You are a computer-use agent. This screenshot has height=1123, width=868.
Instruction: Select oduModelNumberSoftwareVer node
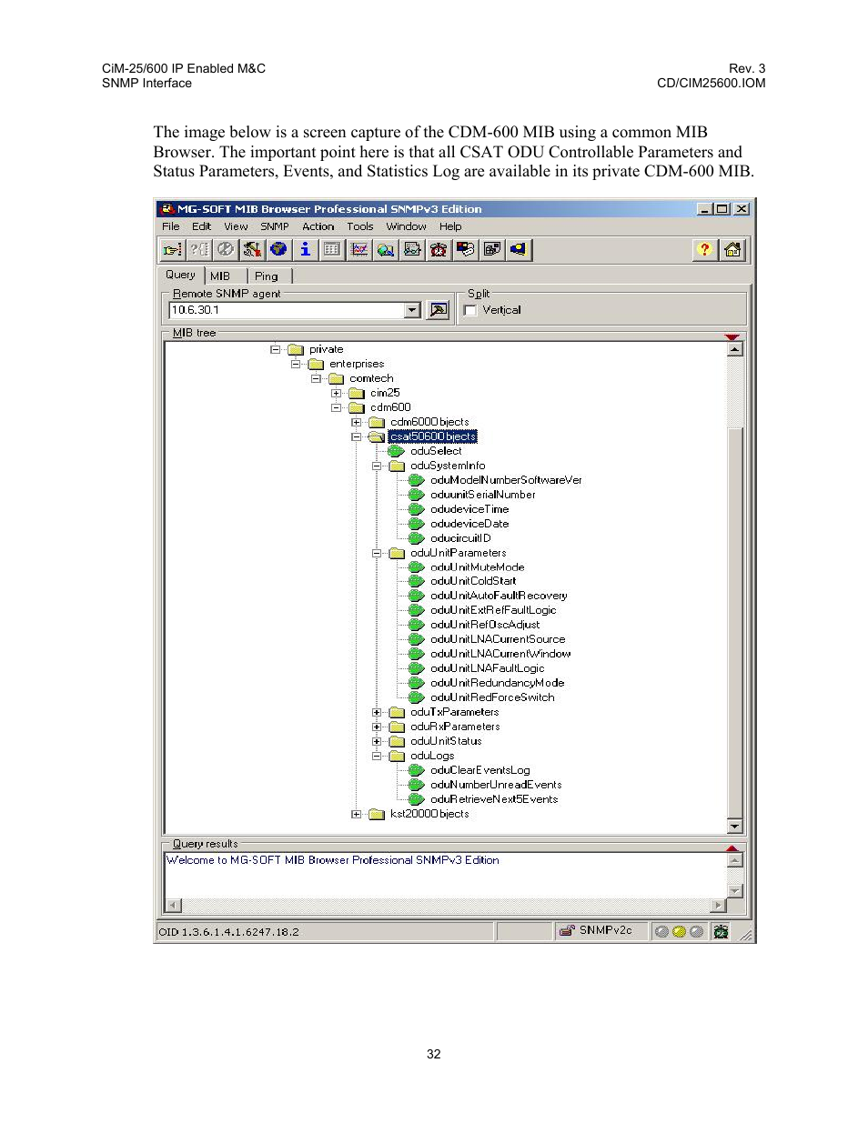pos(506,480)
